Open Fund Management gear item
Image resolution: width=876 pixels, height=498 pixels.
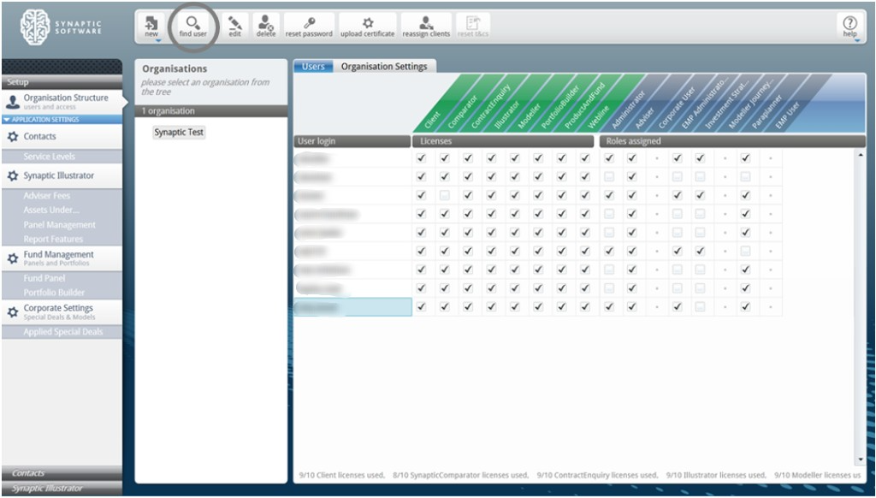tap(62, 258)
